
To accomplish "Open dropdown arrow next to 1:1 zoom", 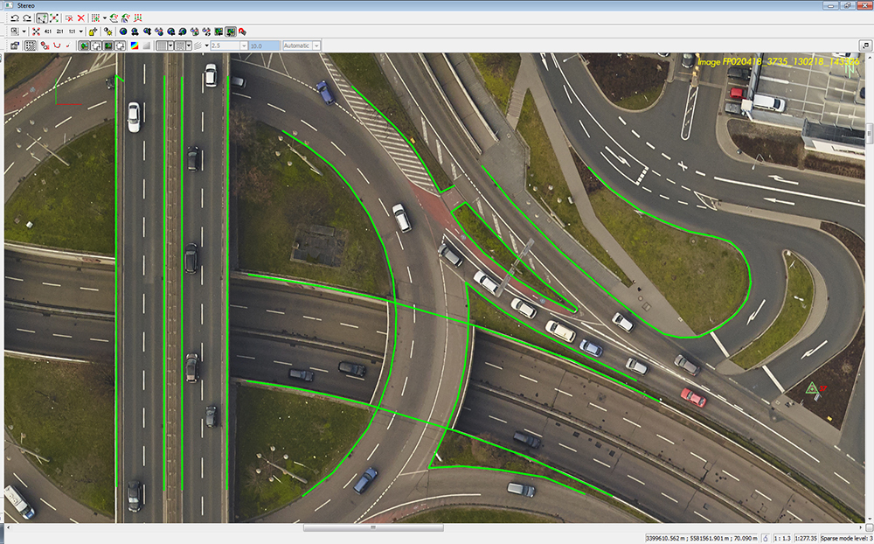I will [81, 31].
